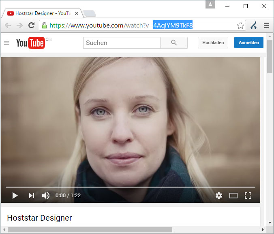
Task: Play the Hoststar Designer video
Action: [x=15, y=196]
